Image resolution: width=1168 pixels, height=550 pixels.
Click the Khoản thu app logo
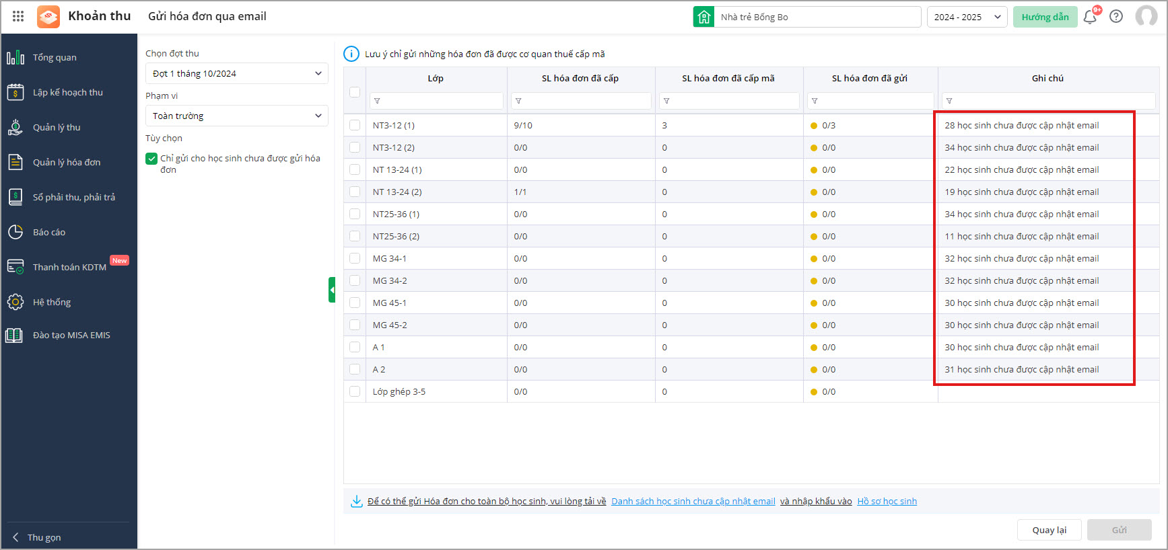click(x=48, y=16)
